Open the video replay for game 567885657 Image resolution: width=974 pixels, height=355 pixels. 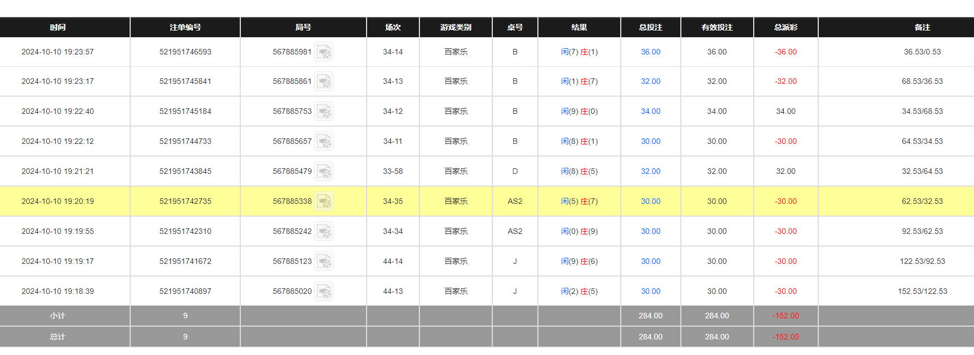[x=324, y=141]
